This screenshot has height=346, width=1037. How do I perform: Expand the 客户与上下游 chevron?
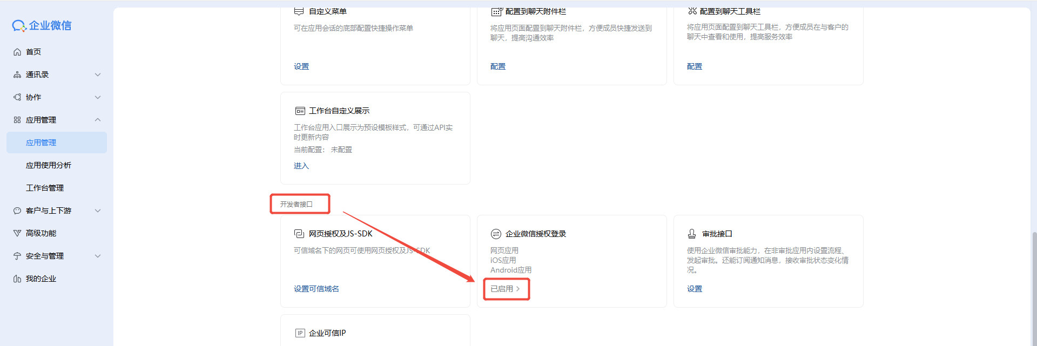click(98, 211)
